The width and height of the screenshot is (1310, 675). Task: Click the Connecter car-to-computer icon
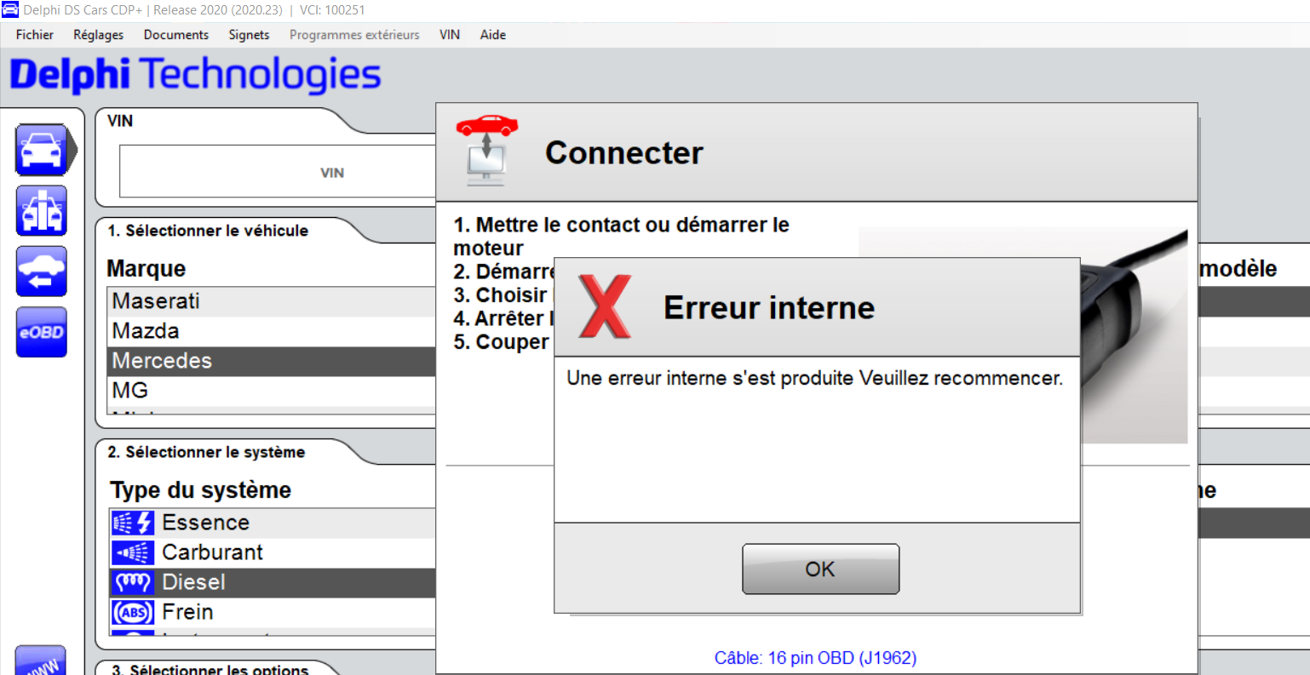(x=486, y=151)
